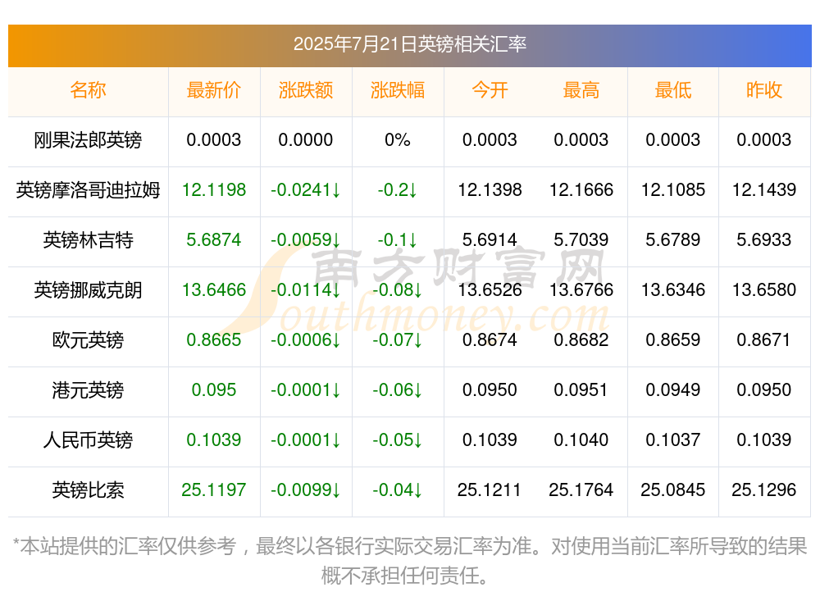The height and width of the screenshot is (601, 820).
Task: Select low value 5.6789
Action: [673, 240]
